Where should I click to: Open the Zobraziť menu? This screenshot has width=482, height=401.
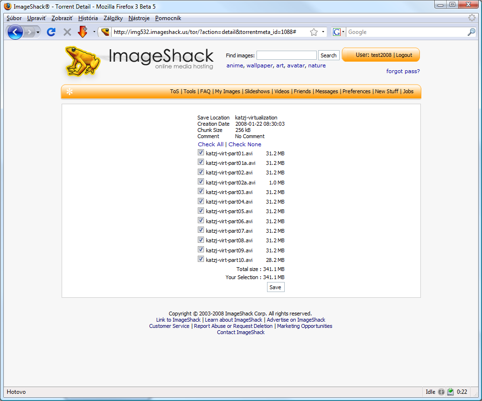point(62,18)
